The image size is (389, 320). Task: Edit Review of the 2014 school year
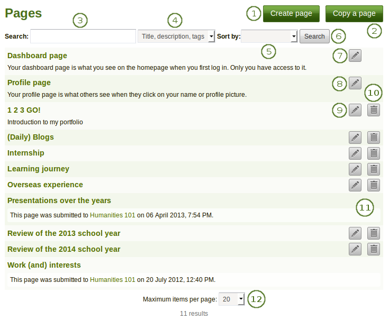click(355, 249)
